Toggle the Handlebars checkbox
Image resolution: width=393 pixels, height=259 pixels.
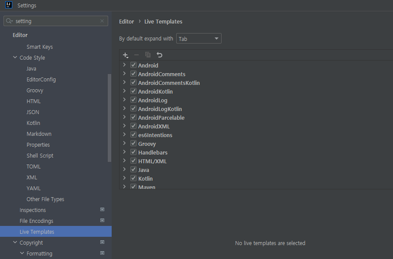pyautogui.click(x=133, y=152)
